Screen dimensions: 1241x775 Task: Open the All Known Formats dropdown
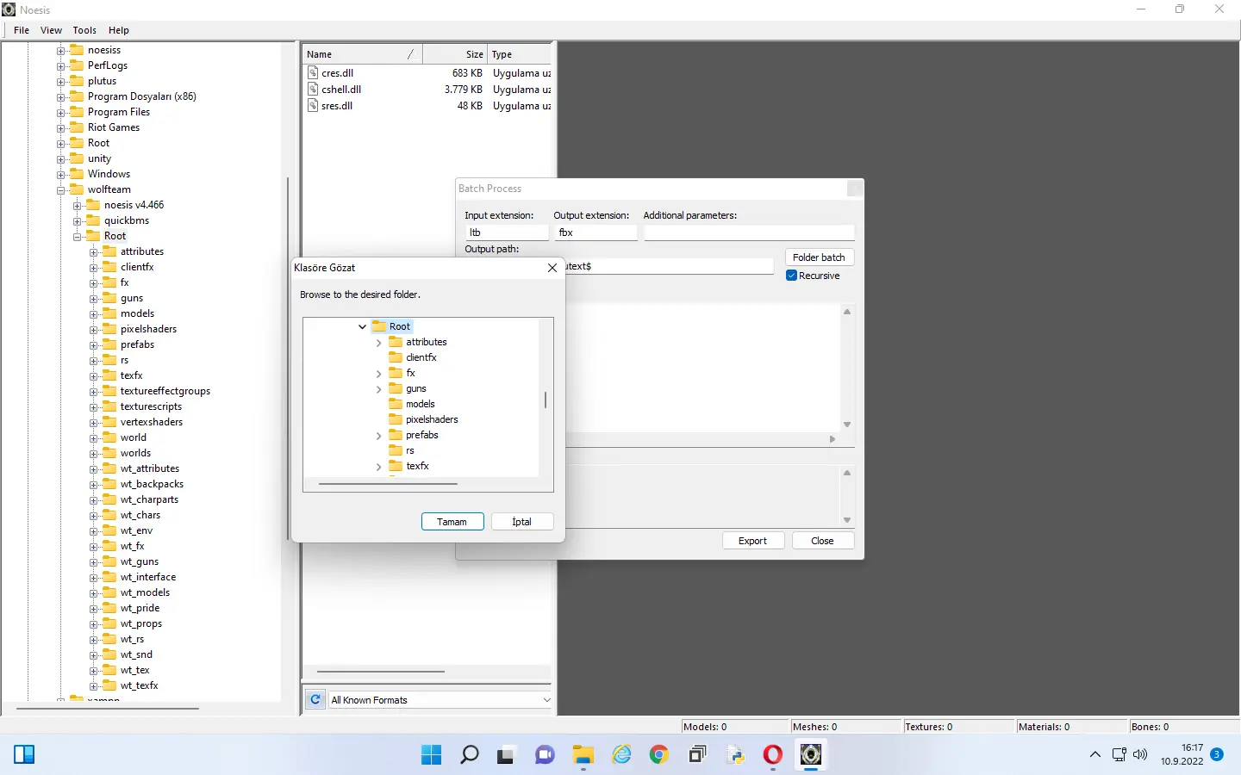546,700
